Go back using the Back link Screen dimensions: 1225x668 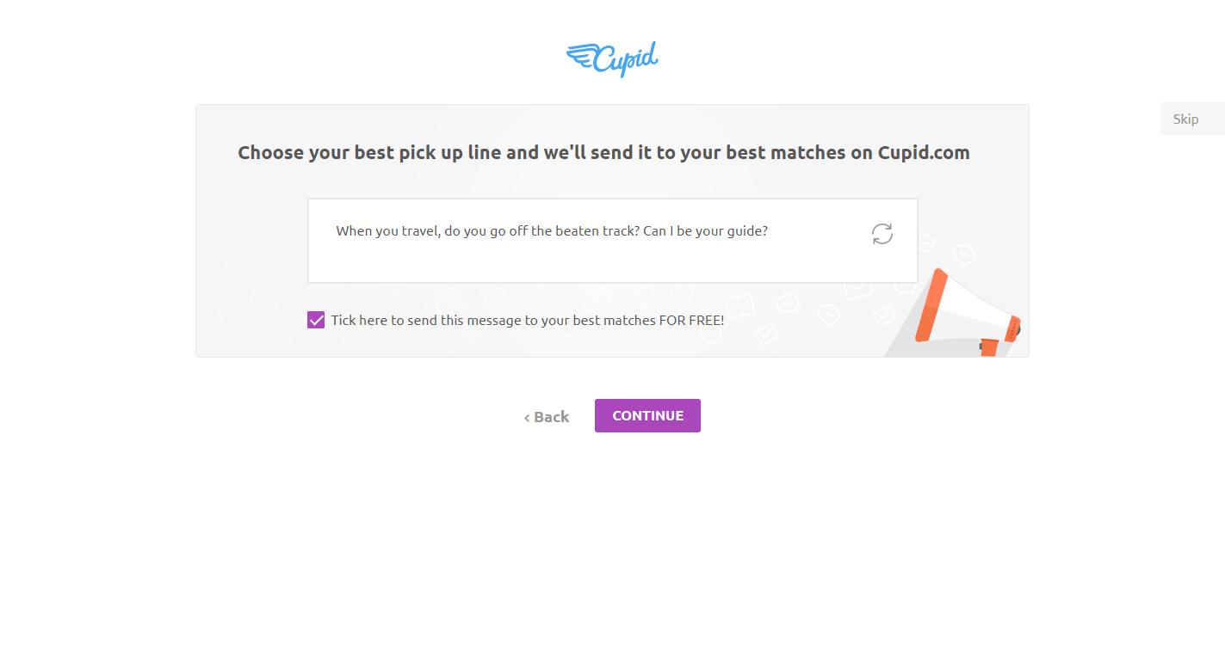click(x=547, y=417)
